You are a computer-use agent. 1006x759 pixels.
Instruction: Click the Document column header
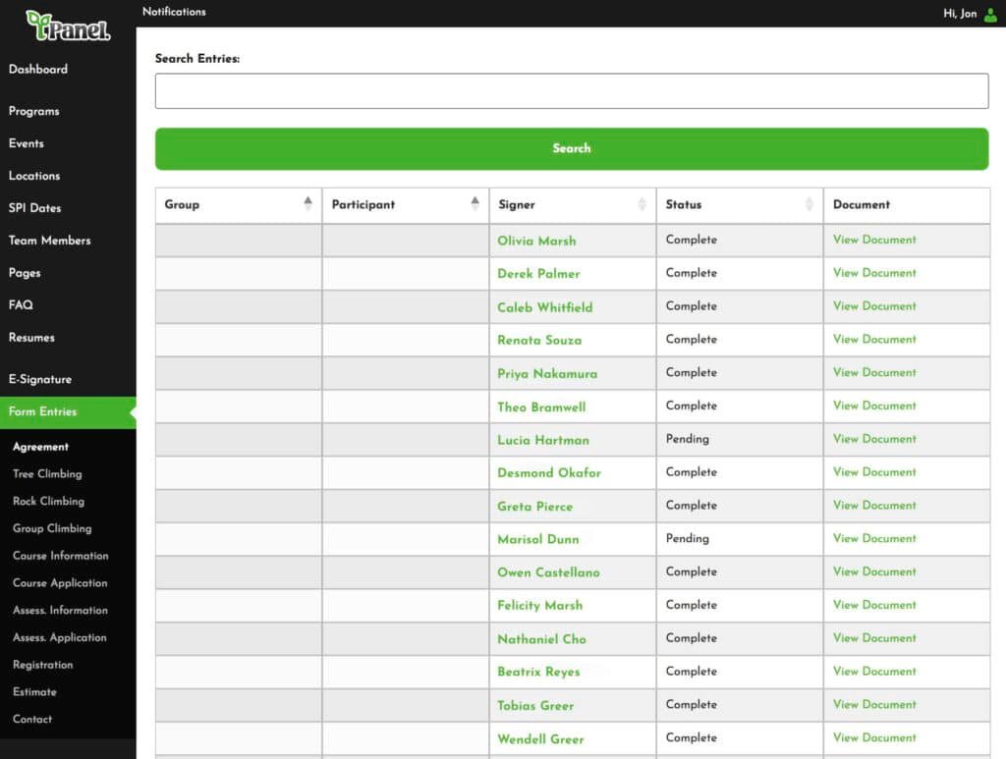tap(861, 204)
